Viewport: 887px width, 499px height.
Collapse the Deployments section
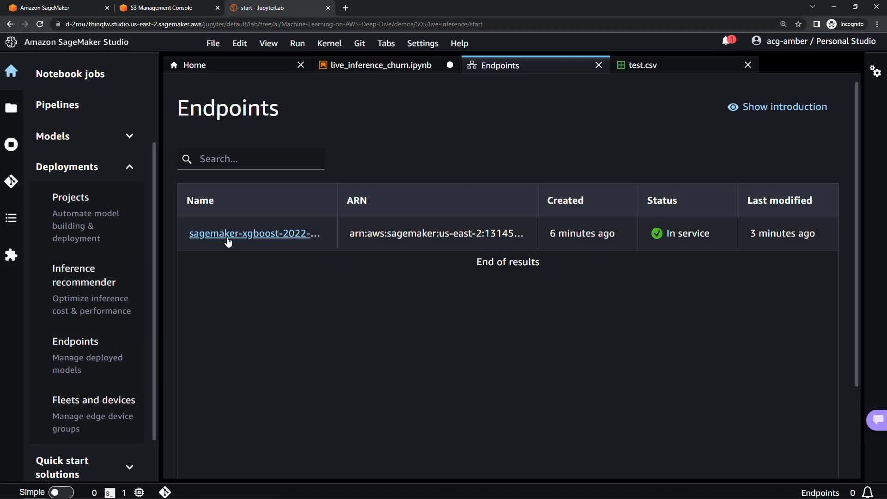129,167
